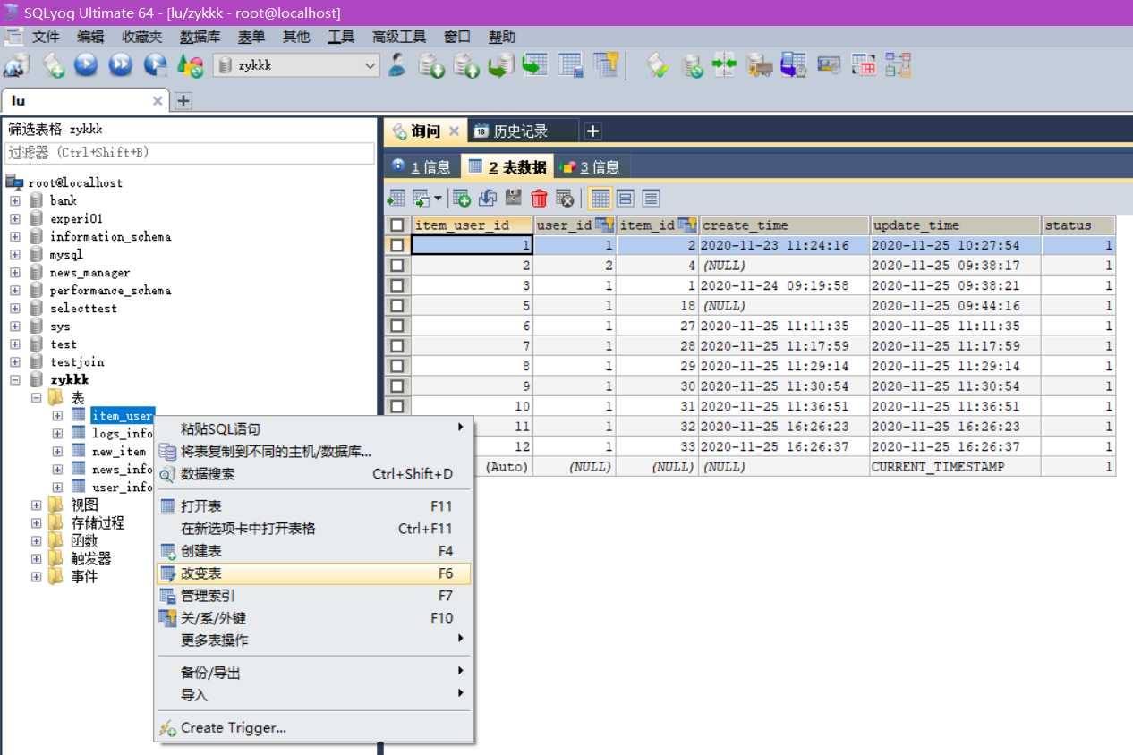Click the database synchronization arrows icon

tap(724, 64)
